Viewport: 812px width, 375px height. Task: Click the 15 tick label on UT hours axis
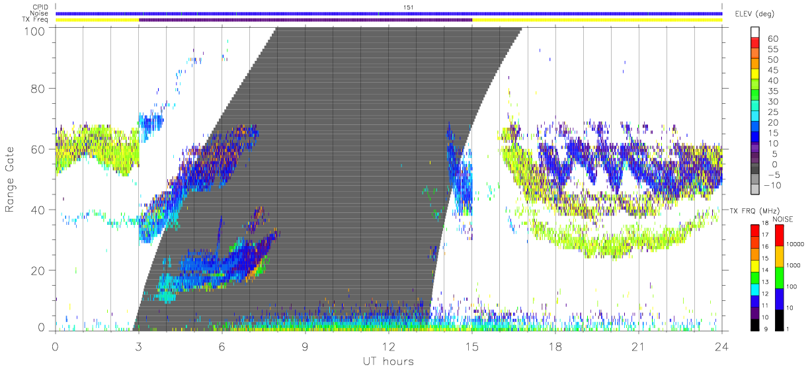[x=471, y=346]
